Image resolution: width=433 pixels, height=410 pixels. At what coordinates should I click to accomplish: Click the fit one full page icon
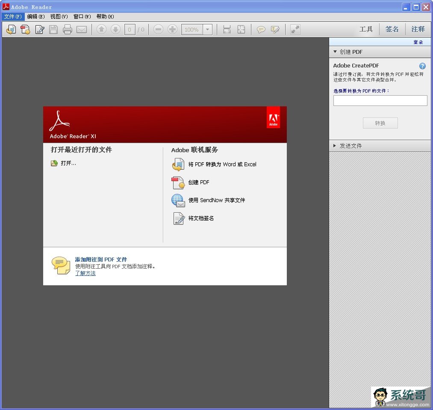pos(242,29)
